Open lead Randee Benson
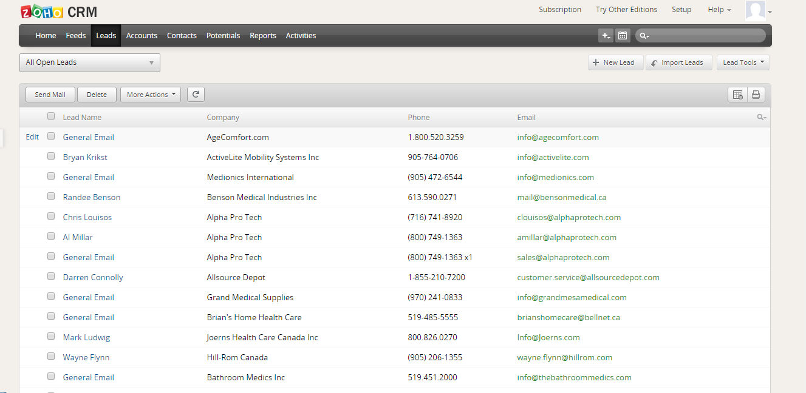The image size is (806, 393). coord(92,197)
